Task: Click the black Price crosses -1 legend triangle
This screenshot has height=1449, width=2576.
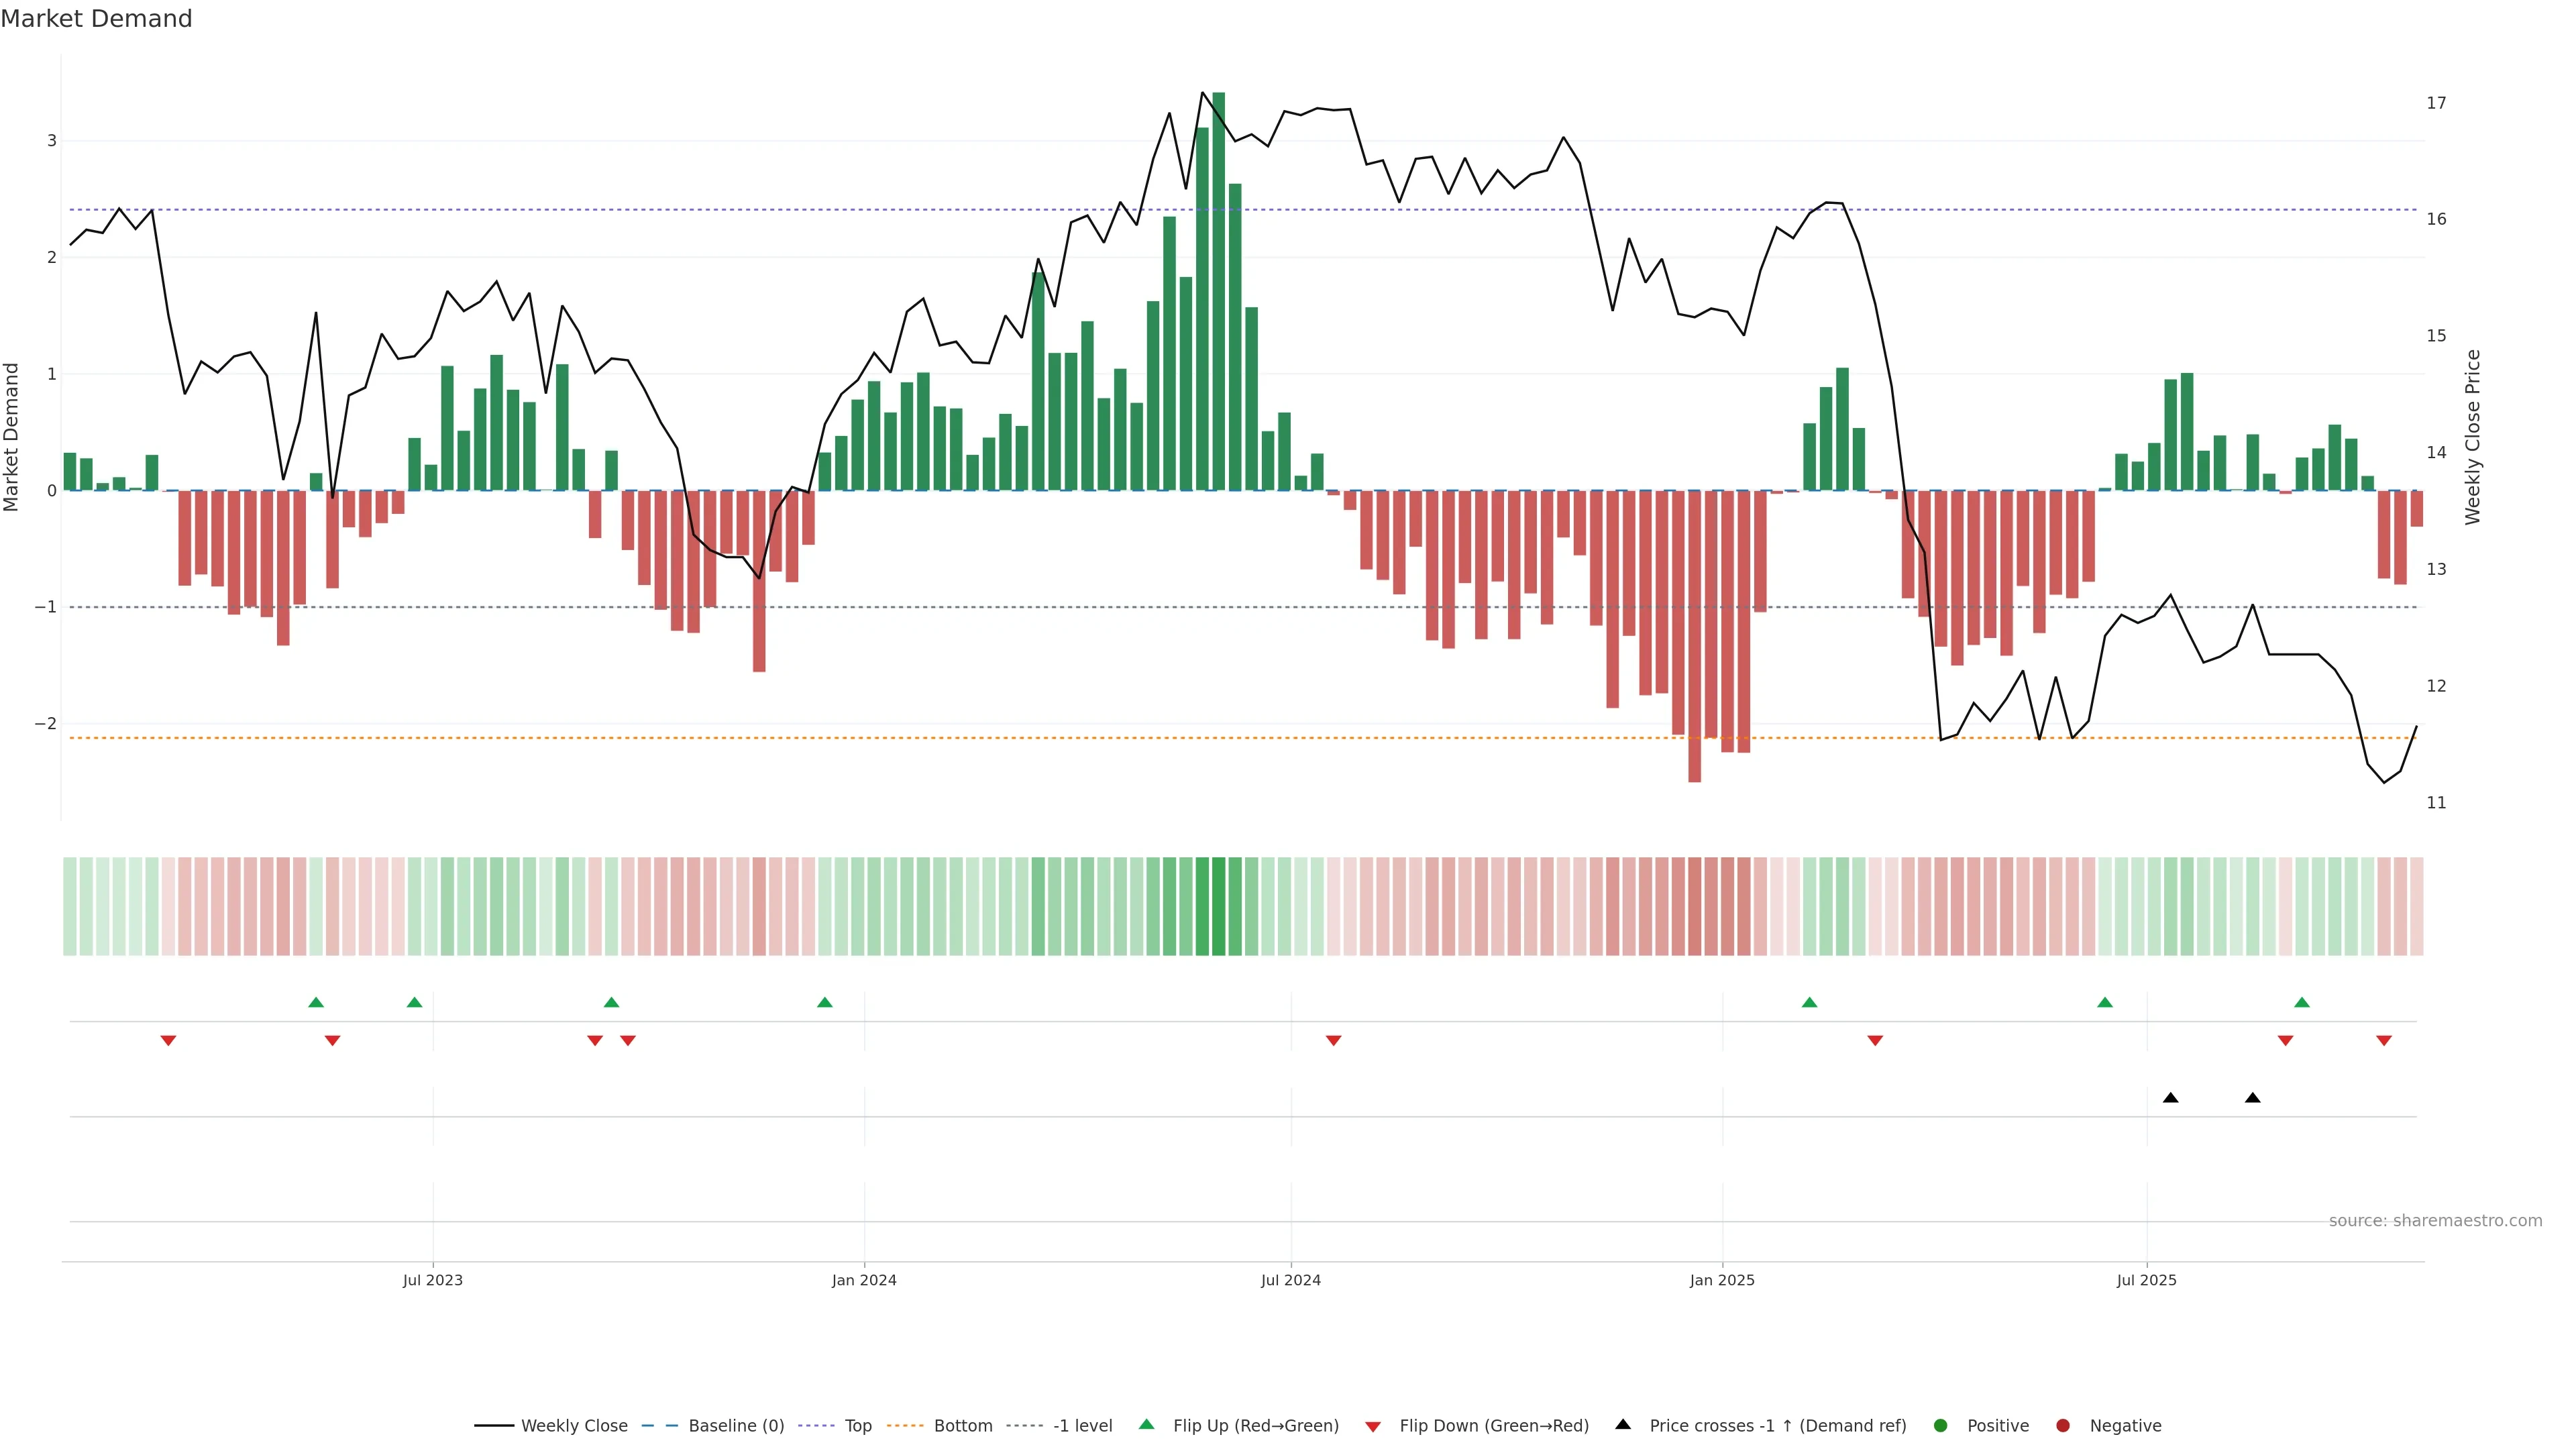Action: (1623, 1424)
